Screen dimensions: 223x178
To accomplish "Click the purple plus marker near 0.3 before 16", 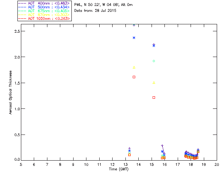I will 162,146.
